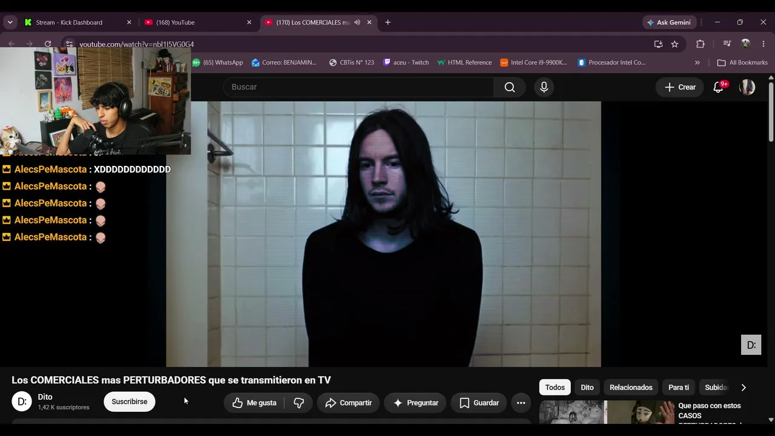Subscribe with the Suscribirse button
The width and height of the screenshot is (775, 436).
coord(130,402)
